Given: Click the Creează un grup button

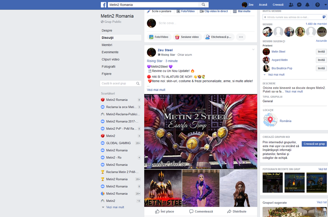Looking at the screenshot, I should click(x=314, y=144).
